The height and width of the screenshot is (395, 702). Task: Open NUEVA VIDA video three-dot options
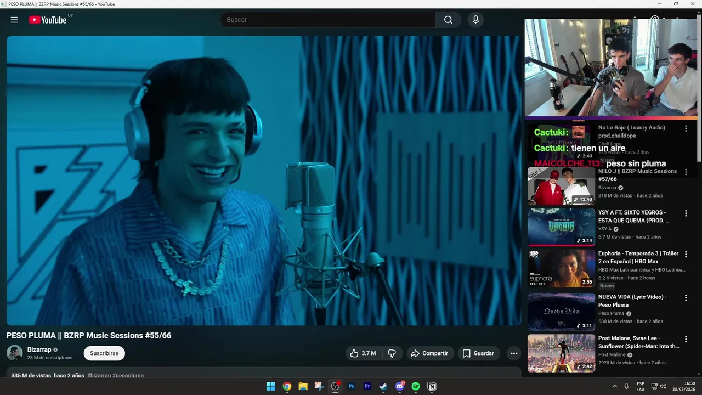(686, 298)
